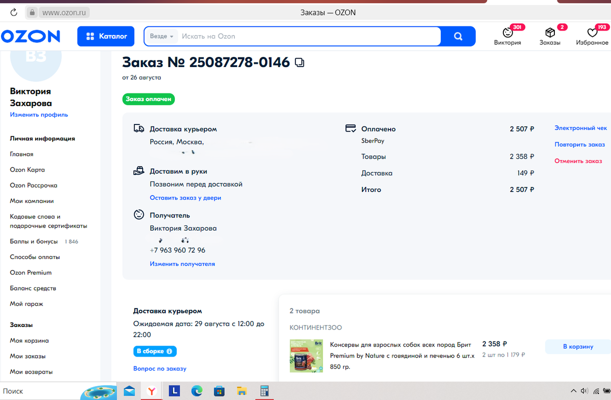Click the Оставить заказ у двери link
This screenshot has width=611, height=400.
click(185, 197)
